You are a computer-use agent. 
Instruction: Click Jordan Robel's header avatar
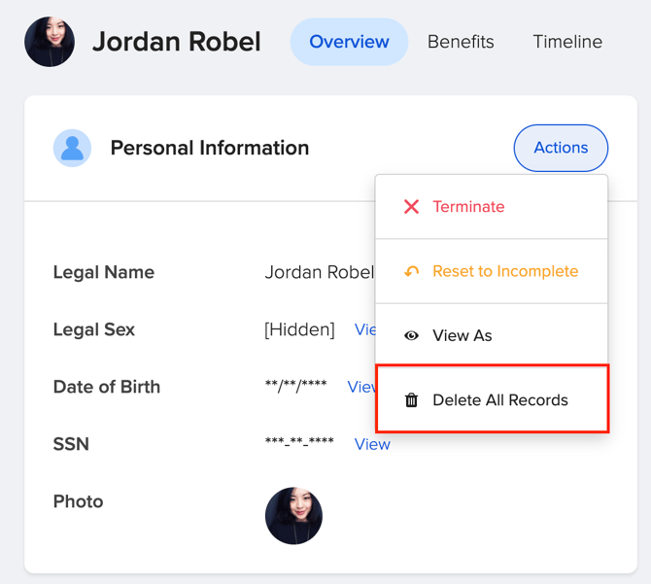tap(50, 42)
